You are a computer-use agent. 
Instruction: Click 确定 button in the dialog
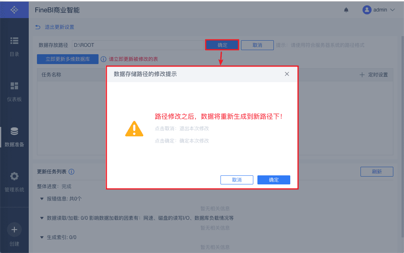tap(273, 180)
